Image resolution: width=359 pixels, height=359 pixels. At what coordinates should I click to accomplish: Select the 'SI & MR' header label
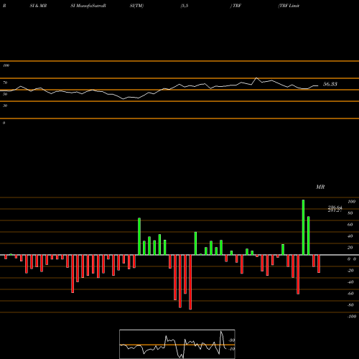[x=38, y=6]
